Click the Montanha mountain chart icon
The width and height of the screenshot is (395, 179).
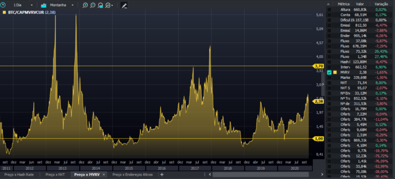click(44, 5)
